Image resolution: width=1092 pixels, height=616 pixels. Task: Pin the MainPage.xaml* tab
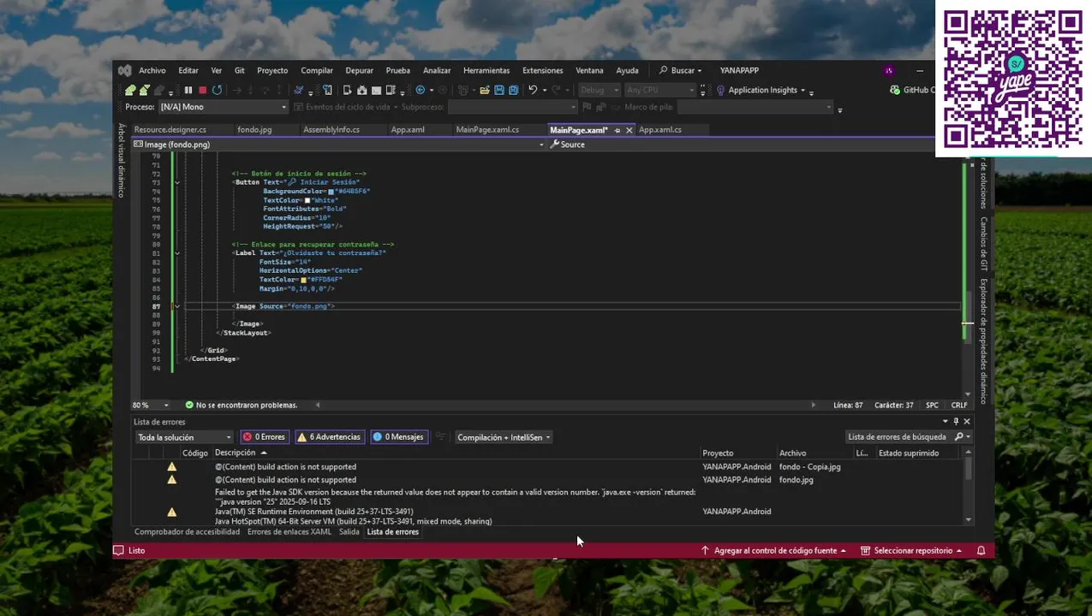point(618,130)
